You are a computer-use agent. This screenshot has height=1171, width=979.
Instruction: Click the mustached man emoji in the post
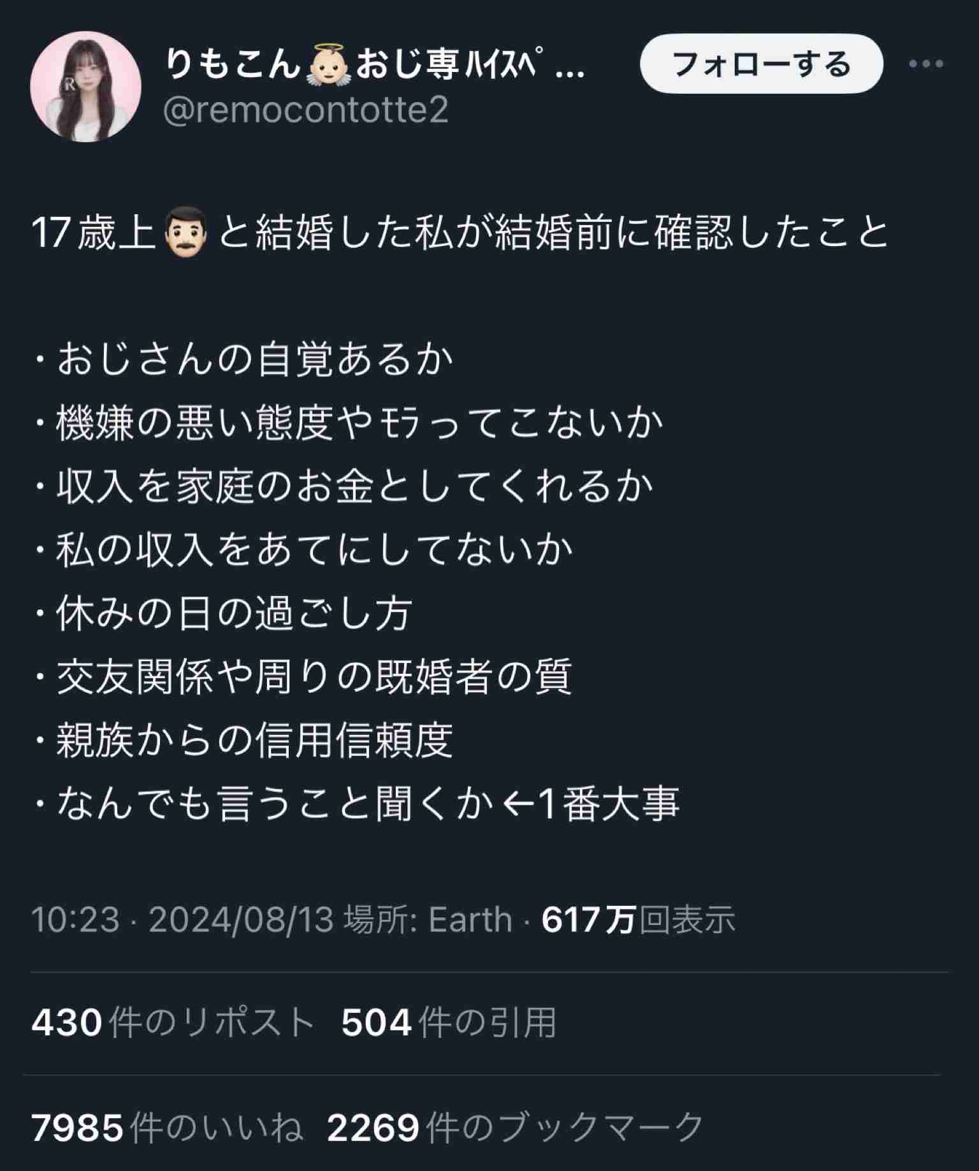(x=186, y=233)
